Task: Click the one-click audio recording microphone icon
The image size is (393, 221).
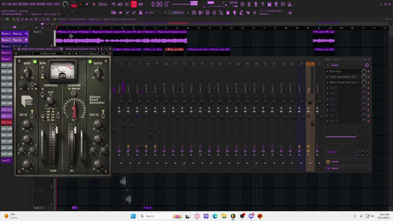Action: (256, 4)
